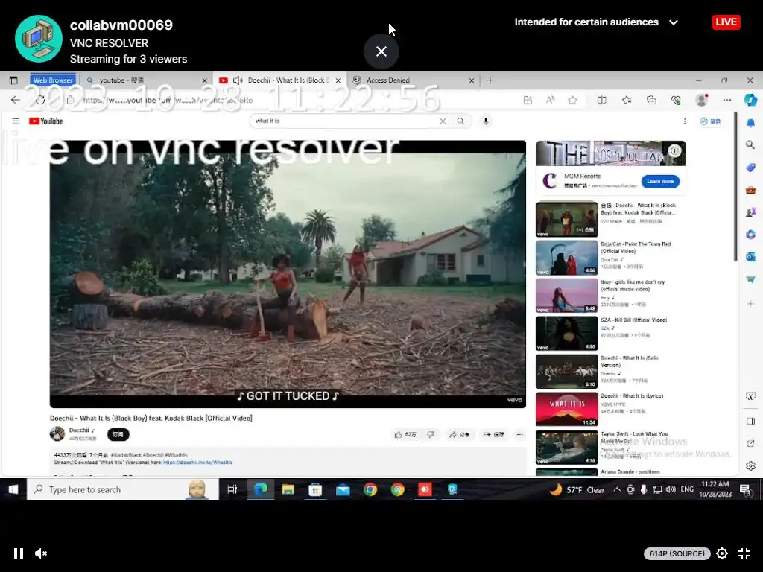Image resolution: width=763 pixels, height=572 pixels.
Task: Open File Explorer from the taskbar
Action: coord(288,489)
